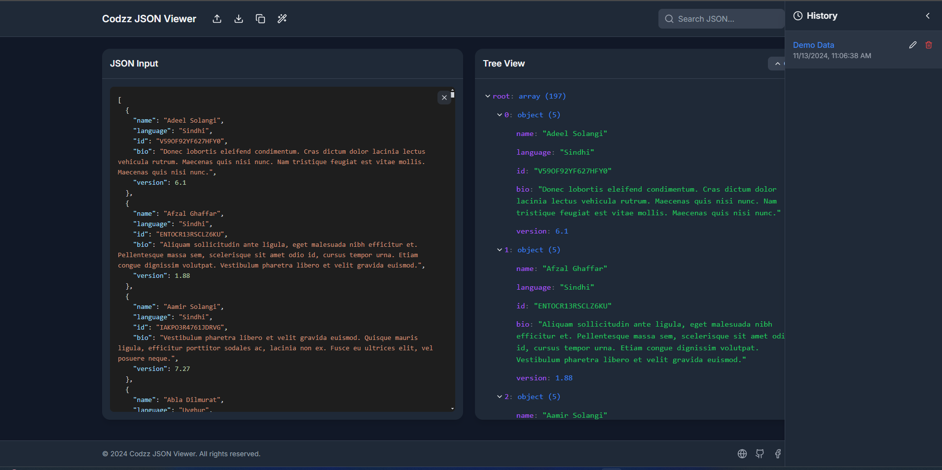Click the Tree View panel heading
Screen dimensions: 942x470
504,64
